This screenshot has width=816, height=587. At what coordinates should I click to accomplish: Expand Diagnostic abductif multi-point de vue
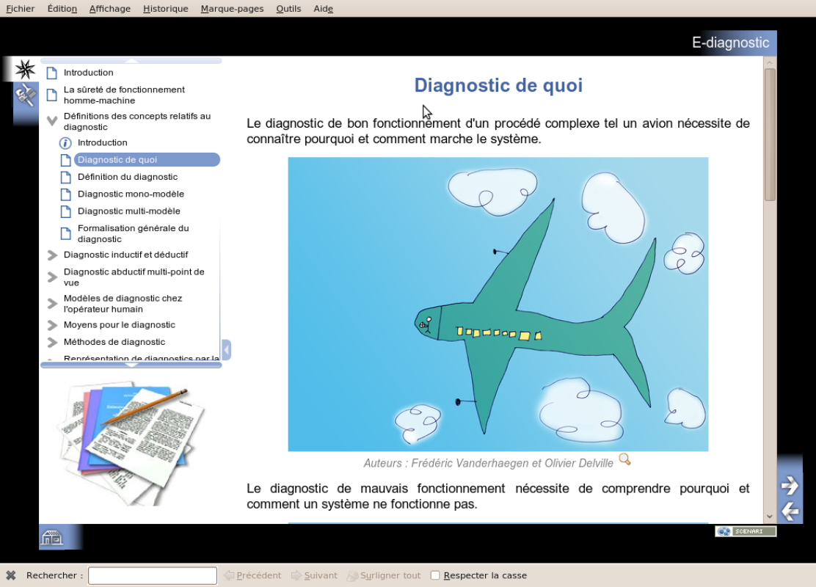52,277
